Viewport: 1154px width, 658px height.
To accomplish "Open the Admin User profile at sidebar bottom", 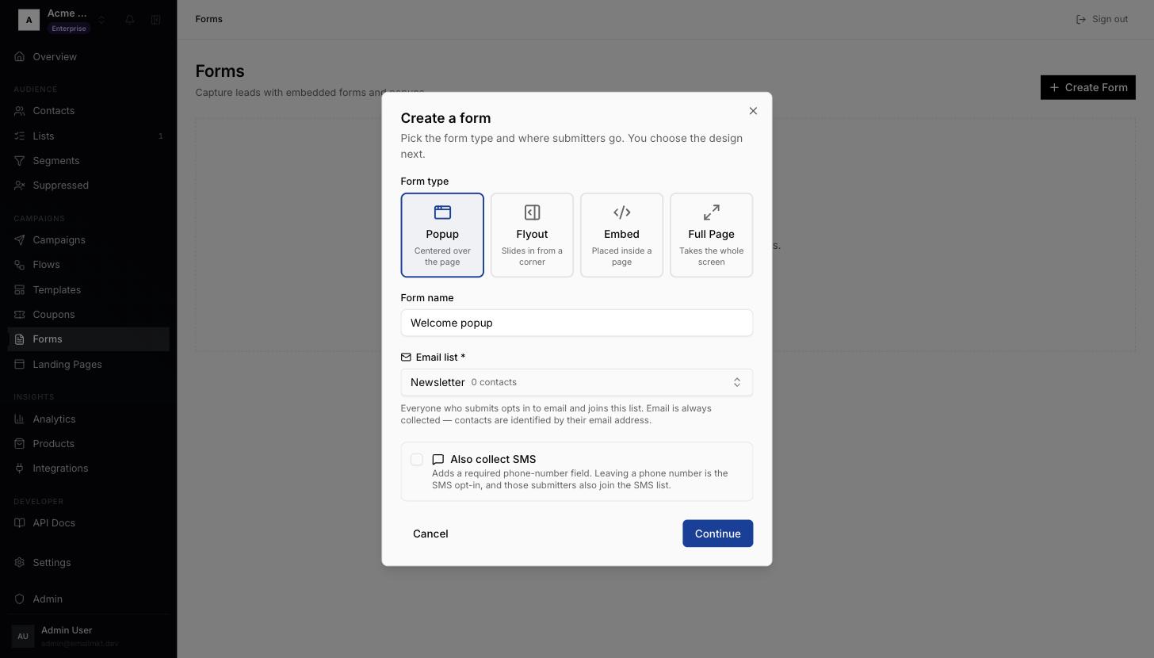I will click(89, 636).
